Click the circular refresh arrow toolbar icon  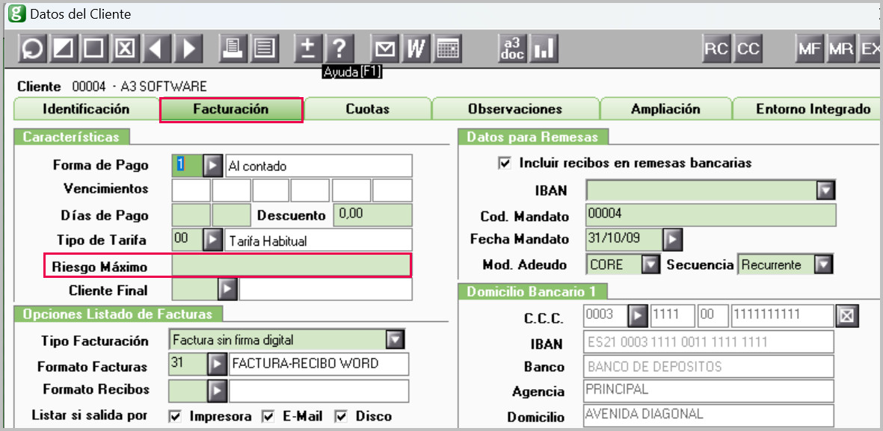tap(34, 49)
